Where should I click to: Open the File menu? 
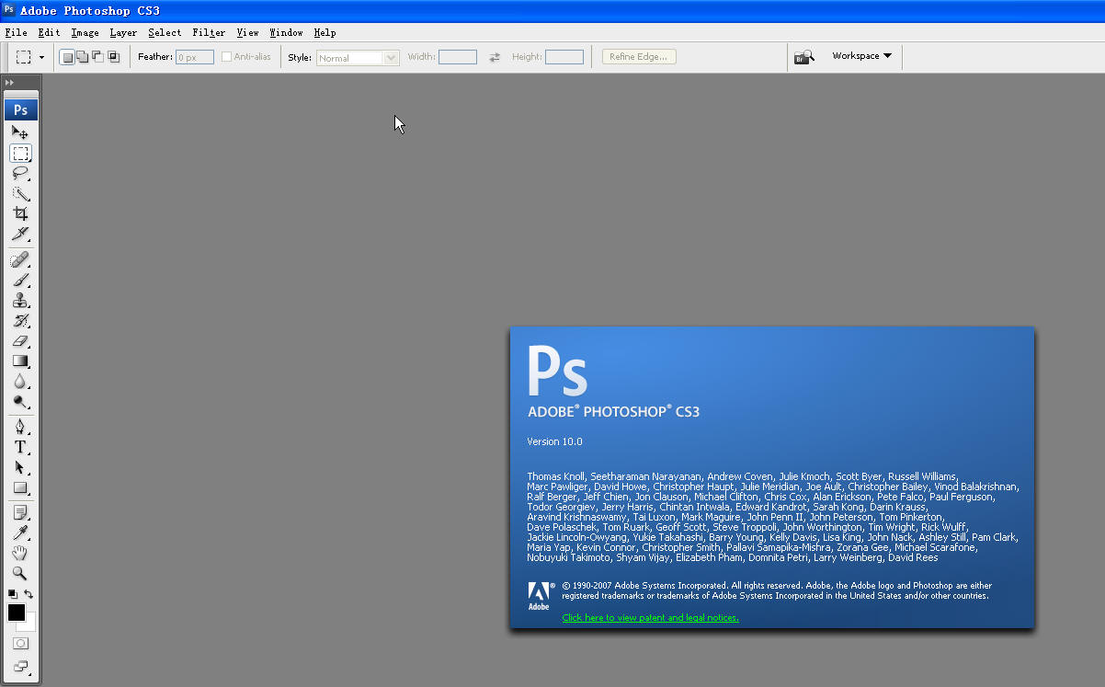pyautogui.click(x=16, y=33)
